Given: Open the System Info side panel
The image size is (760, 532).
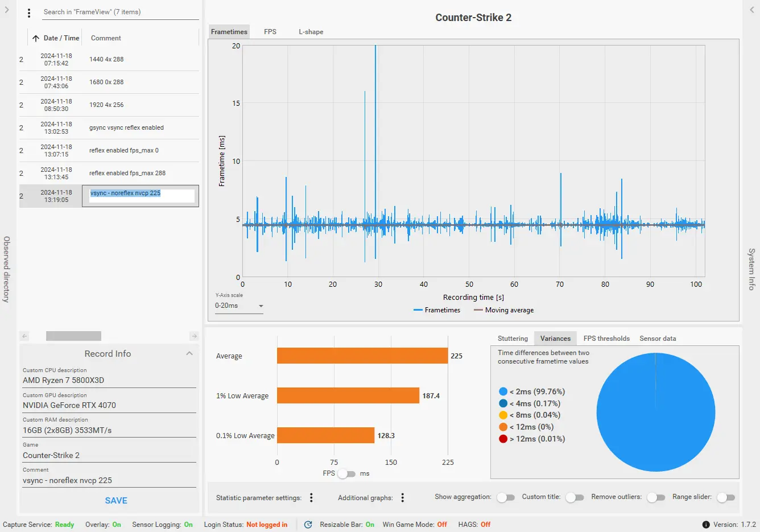Looking at the screenshot, I should pyautogui.click(x=751, y=269).
